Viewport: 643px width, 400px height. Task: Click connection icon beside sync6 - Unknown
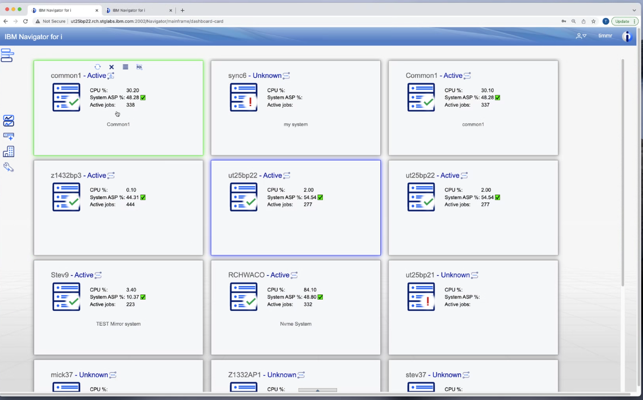point(286,75)
